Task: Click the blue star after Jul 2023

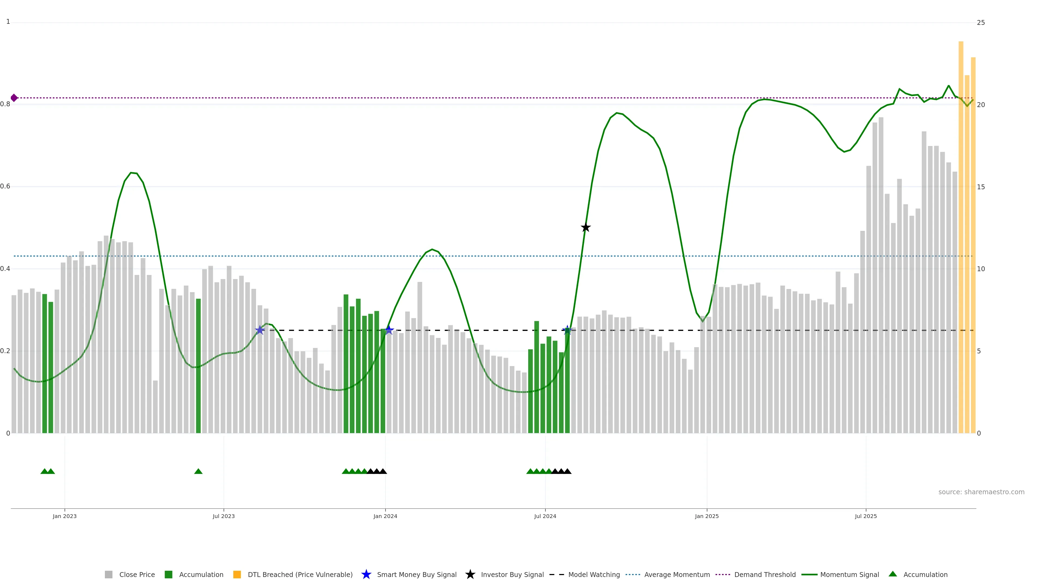Action: point(260,330)
